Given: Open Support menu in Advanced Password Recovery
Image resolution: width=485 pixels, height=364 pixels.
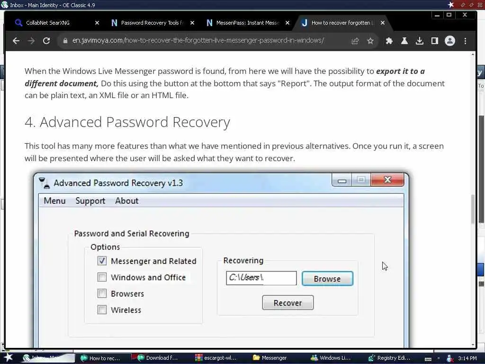Looking at the screenshot, I should point(90,200).
